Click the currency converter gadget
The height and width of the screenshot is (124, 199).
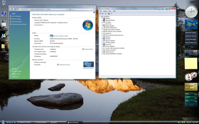[191, 87]
